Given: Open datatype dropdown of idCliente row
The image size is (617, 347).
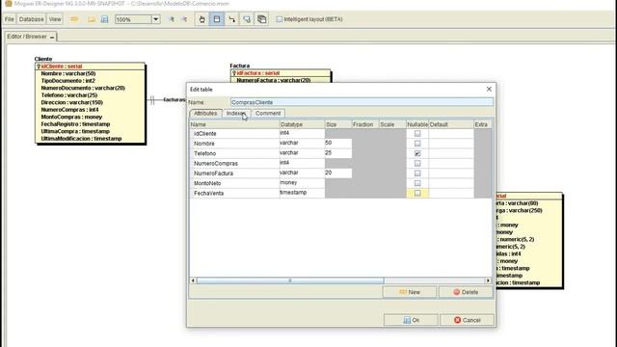Looking at the screenshot, I should pyautogui.click(x=302, y=133).
